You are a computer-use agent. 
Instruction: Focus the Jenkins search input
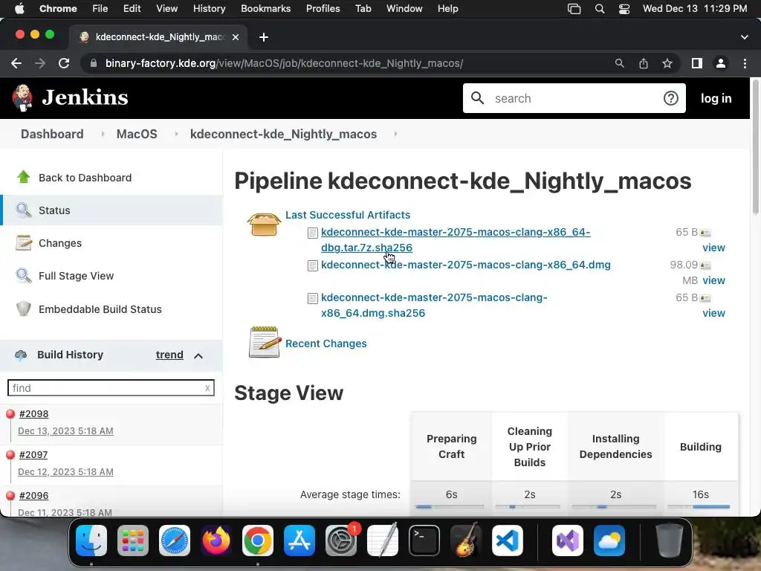pos(574,98)
